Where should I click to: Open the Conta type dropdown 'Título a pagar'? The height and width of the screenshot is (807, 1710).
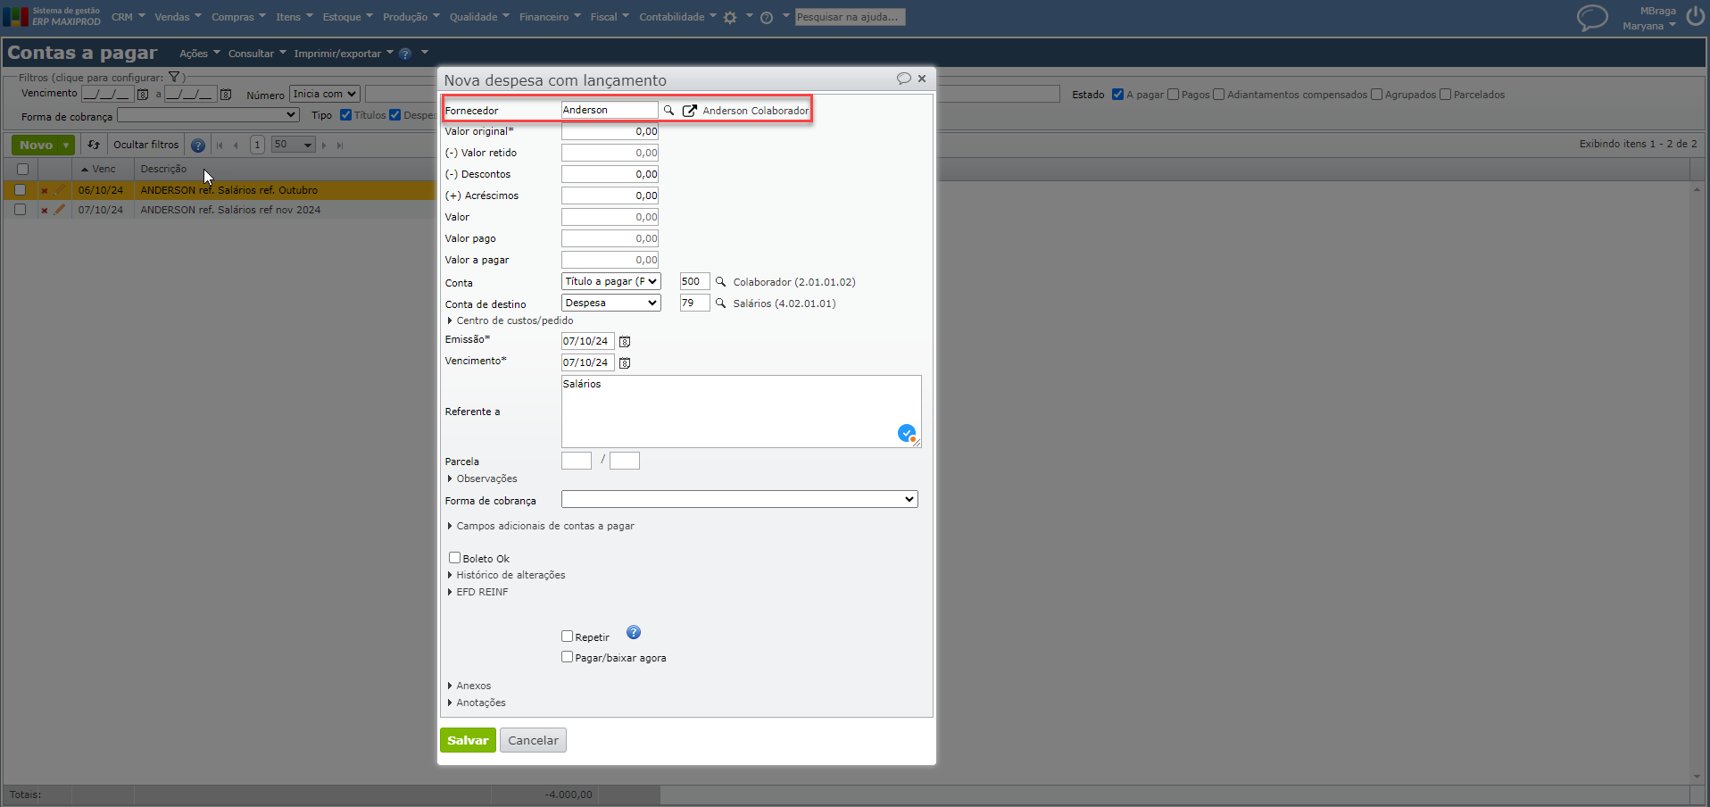pos(611,281)
